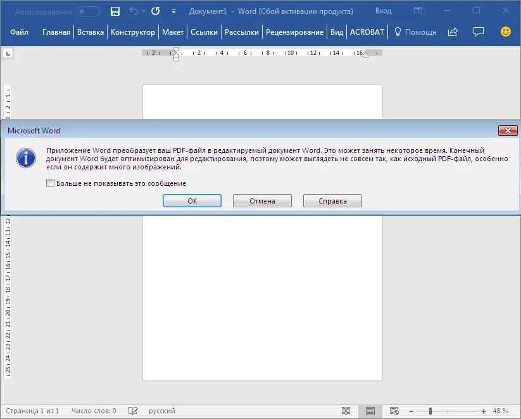This screenshot has width=521, height=419.
Task: Close the Microsoft Word dialog
Action: 508,130
